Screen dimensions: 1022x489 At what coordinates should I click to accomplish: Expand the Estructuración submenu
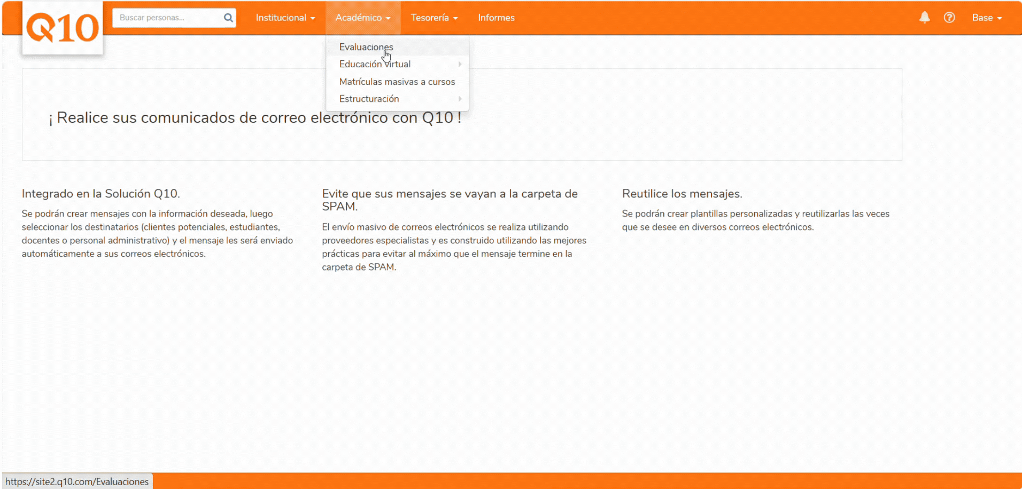coord(398,99)
